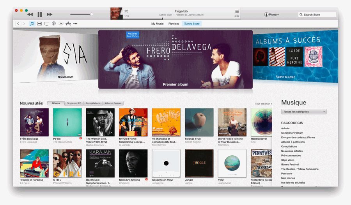
Task: Open the Fréro Delavega album cover
Action: [x=34, y=122]
